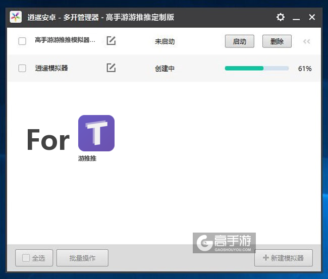Image resolution: width=328 pixels, height=279 pixels.
Task: Tick the checkbox for 逍遥模拟器
Action: tap(22, 68)
